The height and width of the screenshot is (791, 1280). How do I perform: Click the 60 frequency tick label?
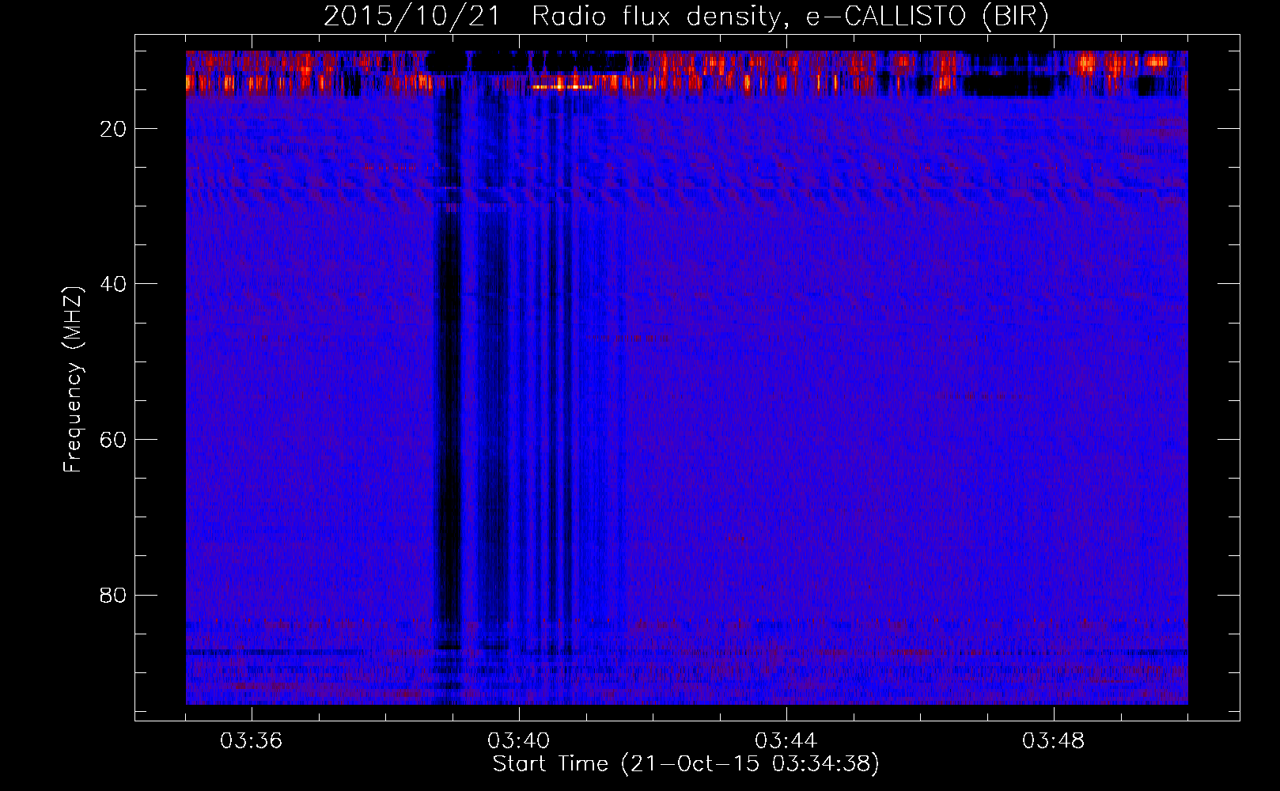point(113,440)
